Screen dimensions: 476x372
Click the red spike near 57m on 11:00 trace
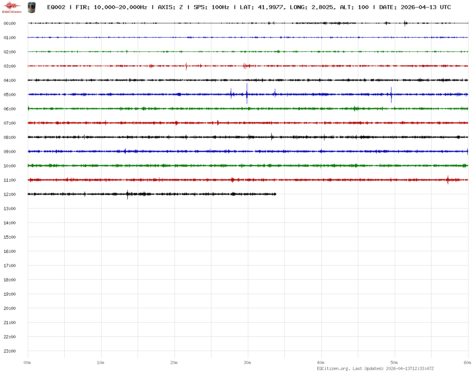pyautogui.click(x=448, y=180)
